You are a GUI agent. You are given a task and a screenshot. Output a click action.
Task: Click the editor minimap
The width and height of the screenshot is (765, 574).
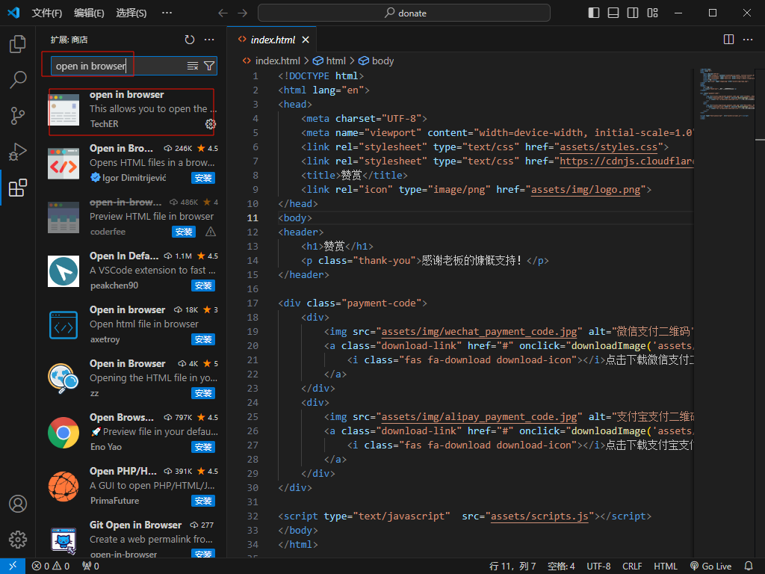[727, 93]
